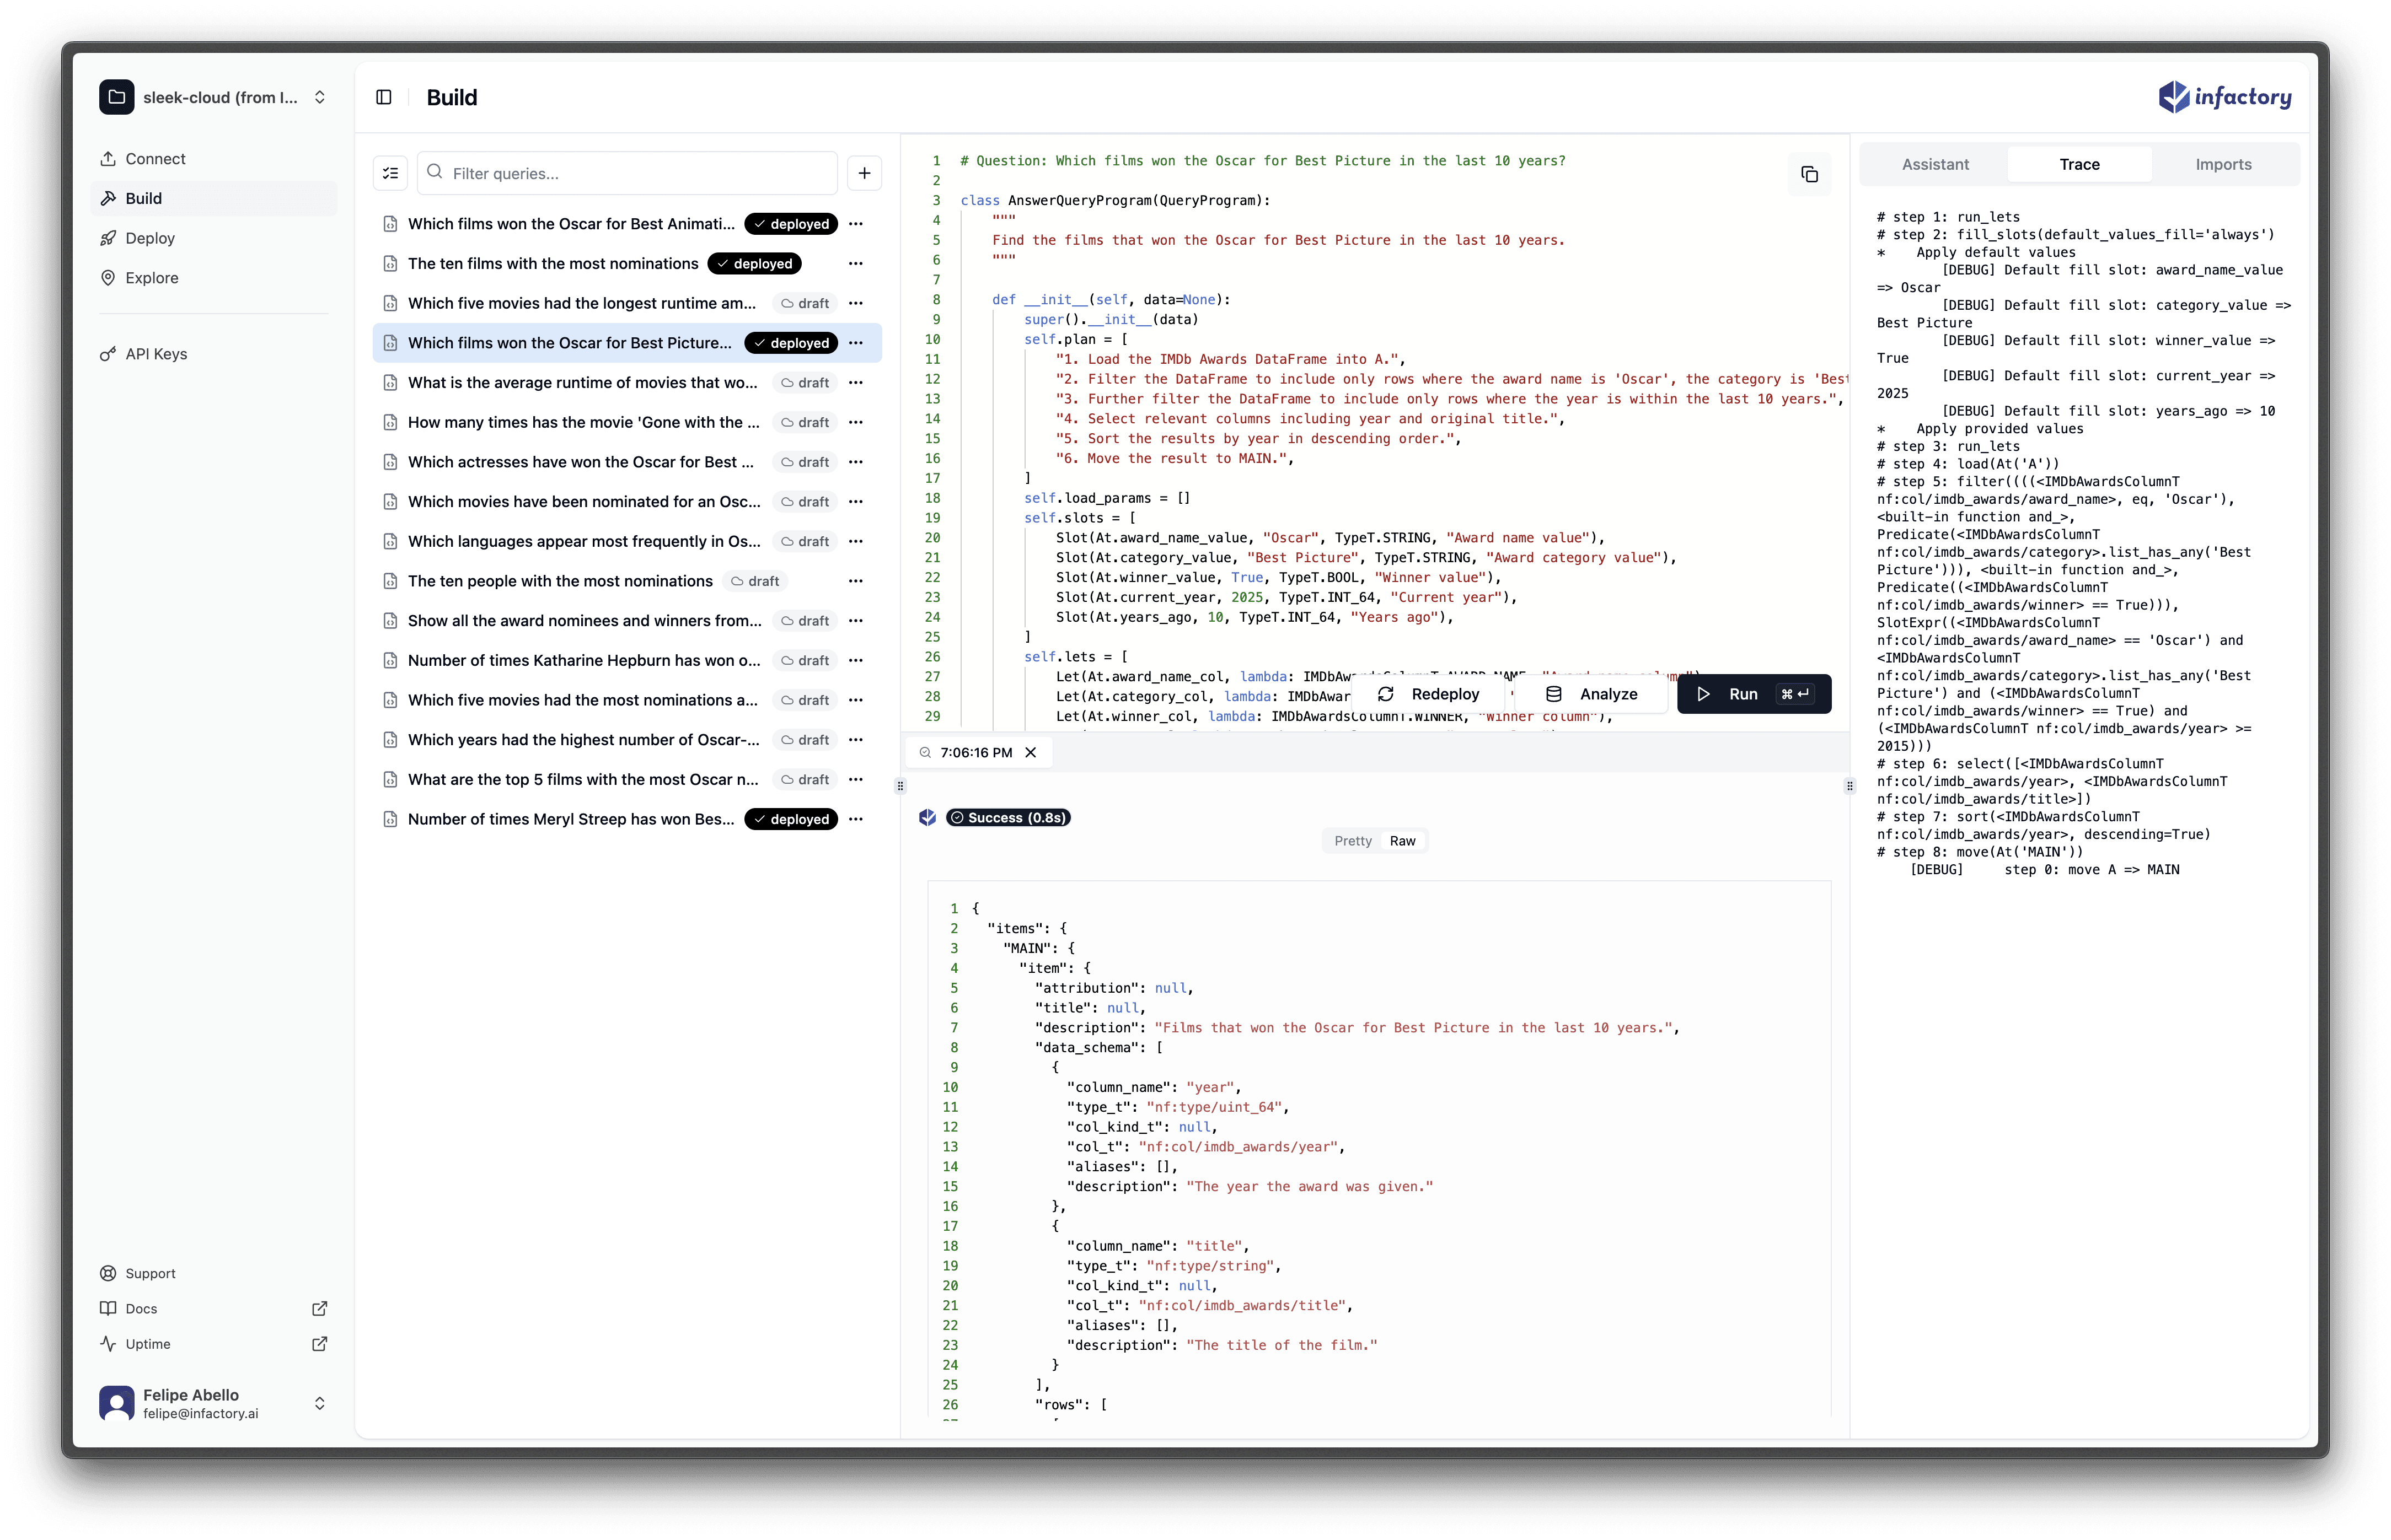Click the right panel resize handle
The height and width of the screenshot is (1540, 2391).
pos(1849,786)
